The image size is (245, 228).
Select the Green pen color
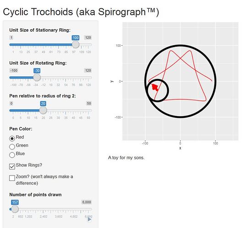pos(12,147)
